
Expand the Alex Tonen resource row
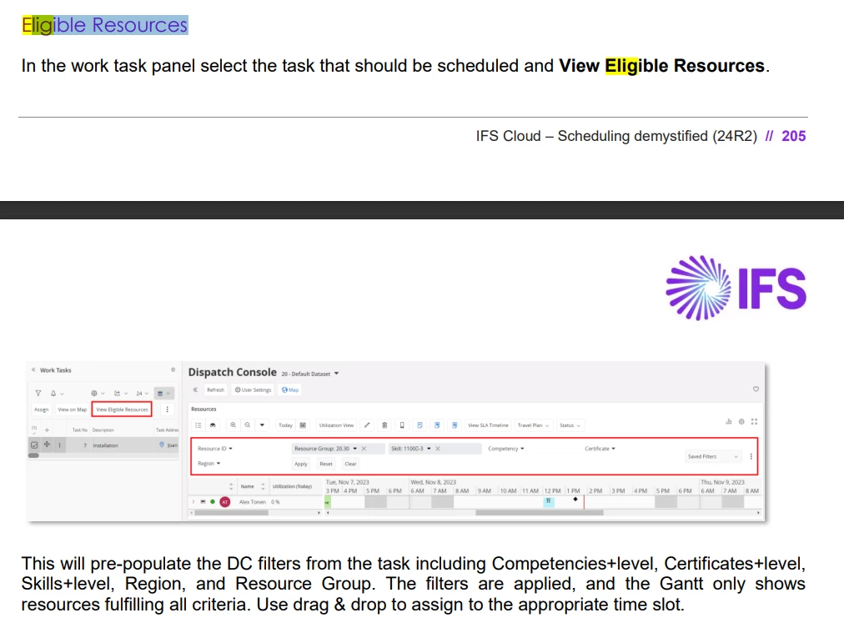coord(193,502)
